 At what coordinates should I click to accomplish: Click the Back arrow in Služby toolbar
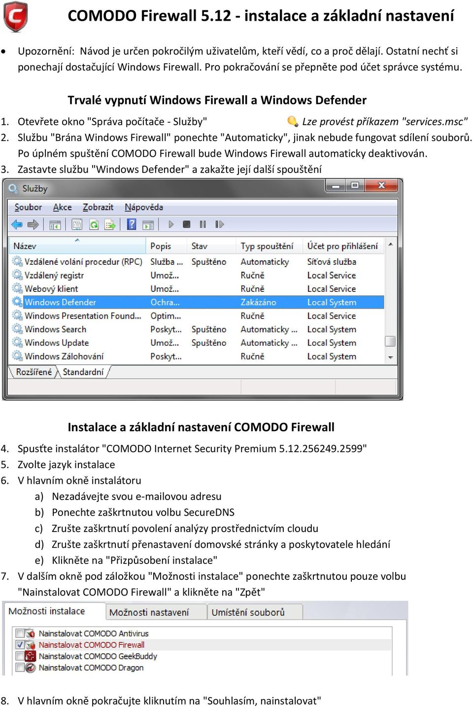(17, 224)
